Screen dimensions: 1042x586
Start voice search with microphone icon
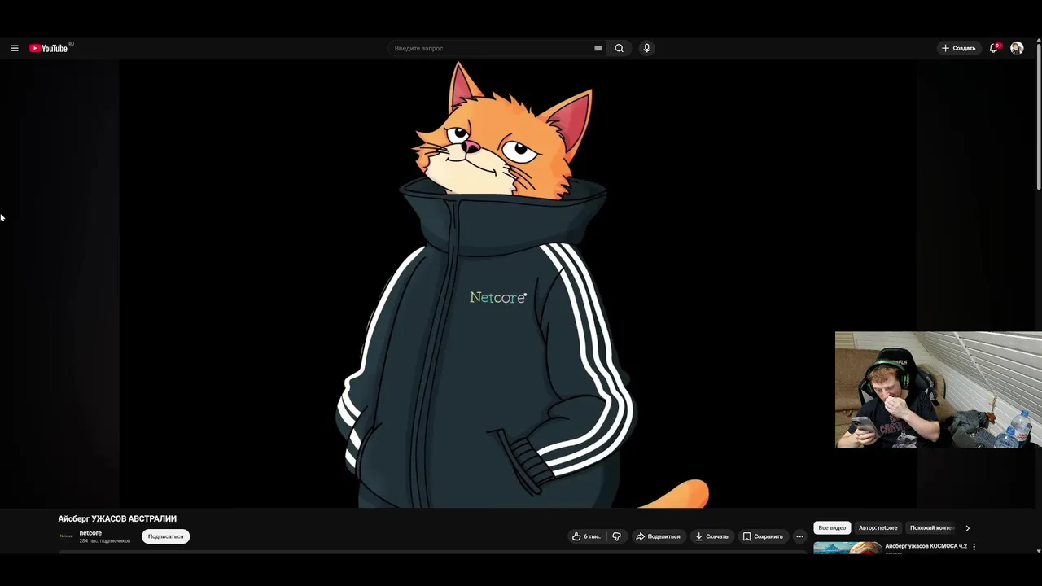pyautogui.click(x=647, y=48)
